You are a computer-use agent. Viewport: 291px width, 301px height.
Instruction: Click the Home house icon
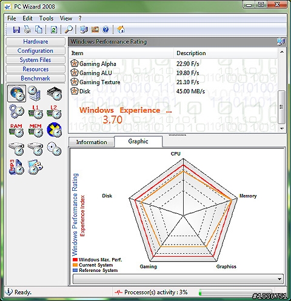[121, 30]
